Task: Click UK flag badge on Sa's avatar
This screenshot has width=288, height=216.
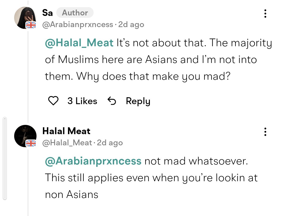Action: coord(31,25)
